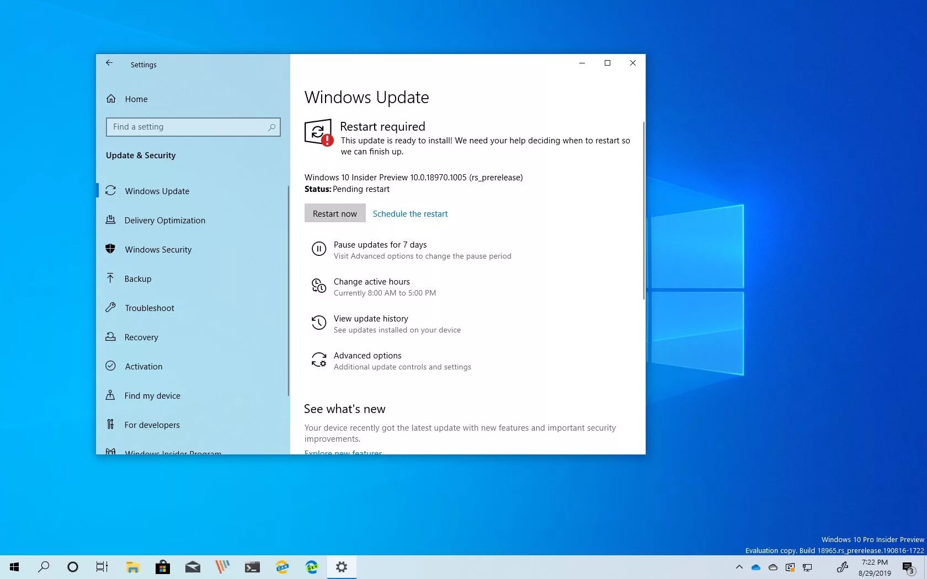Image resolution: width=927 pixels, height=579 pixels.
Task: Go to the Backup settings page
Action: coord(137,278)
